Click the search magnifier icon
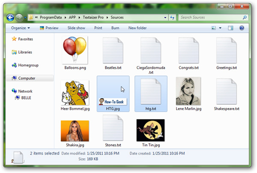This screenshot has height=173, width=257. [x=245, y=18]
